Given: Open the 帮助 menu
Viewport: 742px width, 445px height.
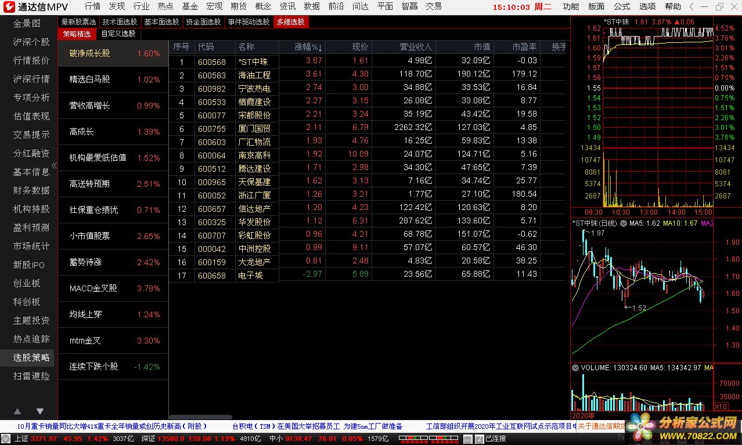Looking at the screenshot, I should (673, 6).
